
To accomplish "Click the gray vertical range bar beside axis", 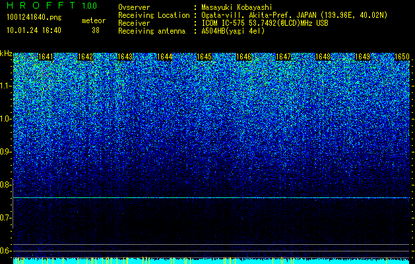I will 13,204.
